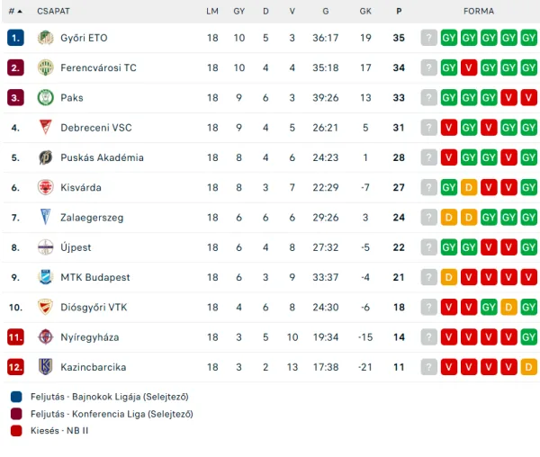Open the Nyíregyháza team name link

(90, 337)
